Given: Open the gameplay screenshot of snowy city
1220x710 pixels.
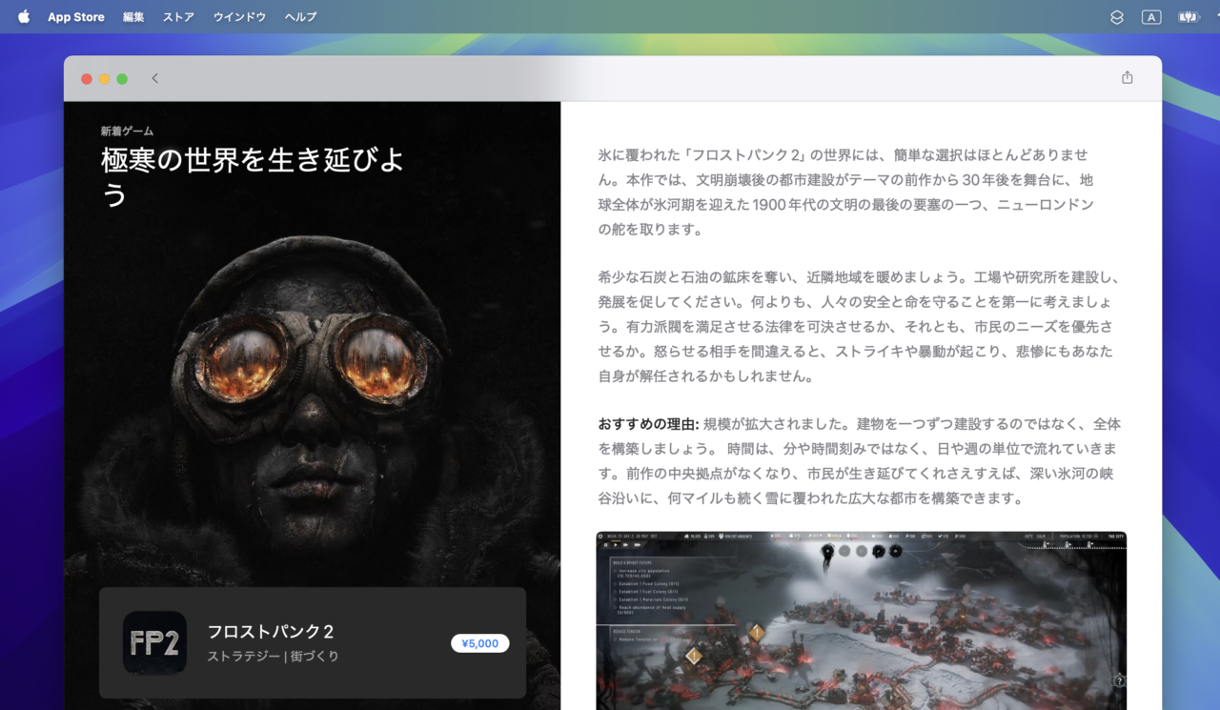Looking at the screenshot, I should click(862, 620).
